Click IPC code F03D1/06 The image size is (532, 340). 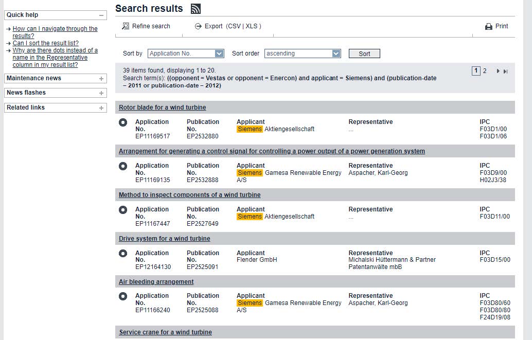click(x=493, y=136)
